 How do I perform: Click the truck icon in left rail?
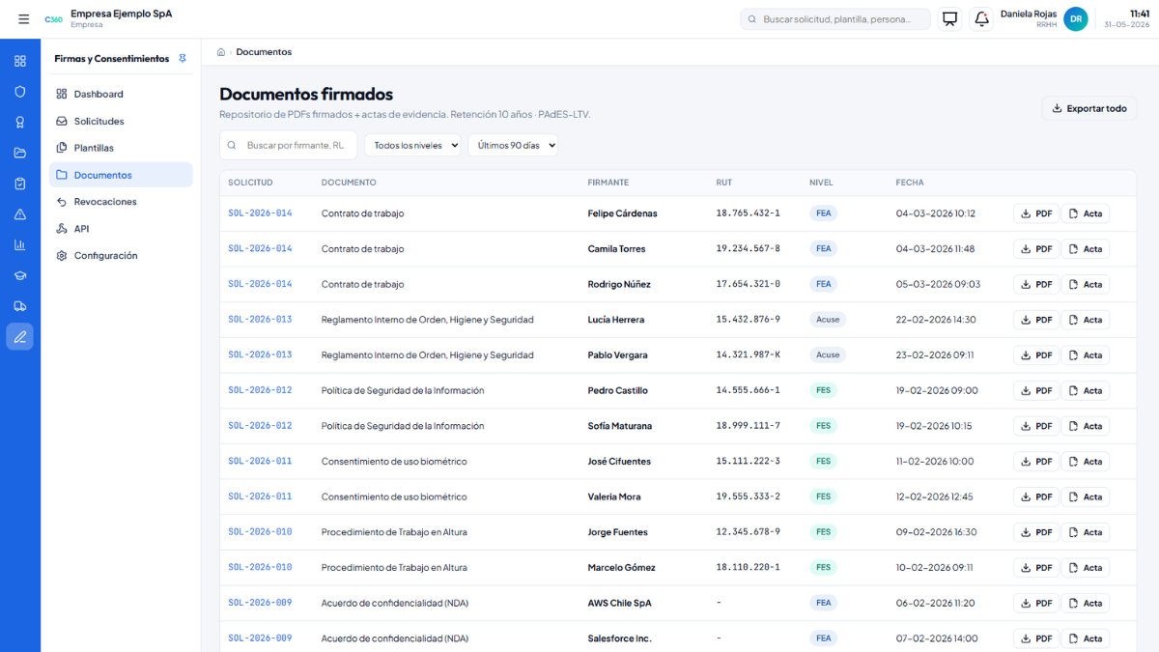point(20,306)
